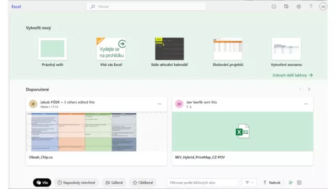The image size is (336, 189).
Task: Switch to grid view layout icon
Action: tap(299, 183)
